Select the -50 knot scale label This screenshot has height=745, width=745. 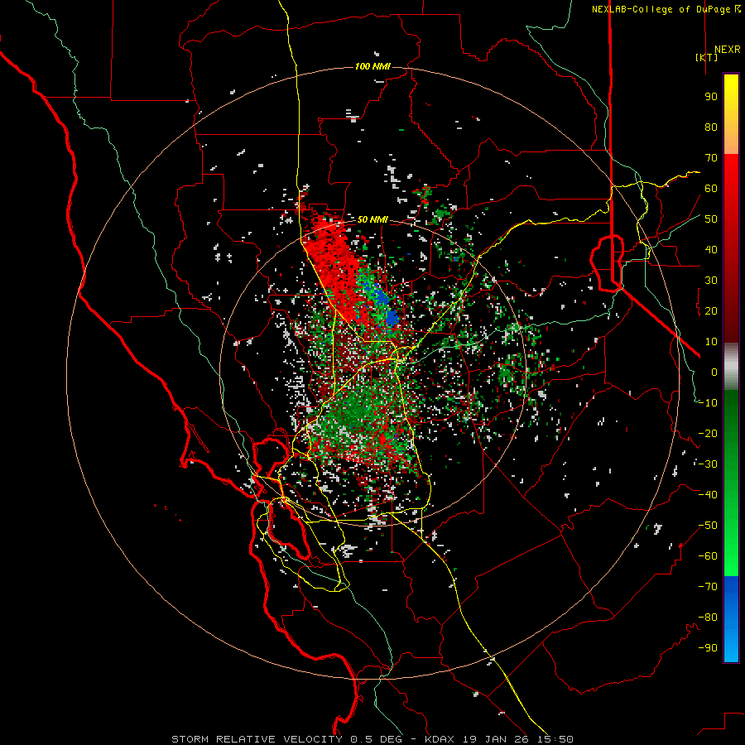coord(708,526)
